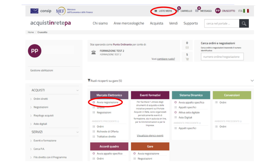The width and height of the screenshot is (277, 164).
Task: Click Avvia negoziazione under Mercato Elettronico
Action: coord(107,102)
